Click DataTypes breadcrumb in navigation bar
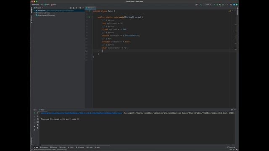This screenshot has width=269, height=151. tap(35, 5)
